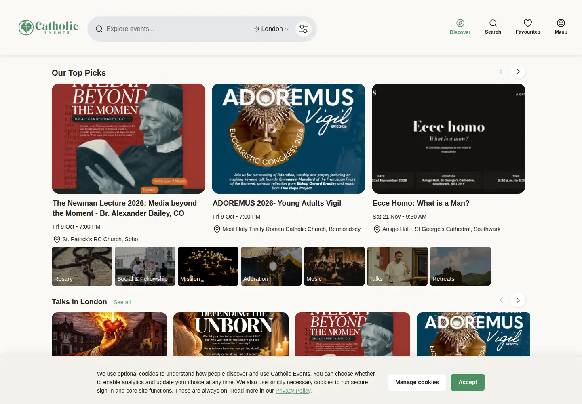Screen dimensions: 582x404
Task: Select the Rosary category tile
Action: 82,266
